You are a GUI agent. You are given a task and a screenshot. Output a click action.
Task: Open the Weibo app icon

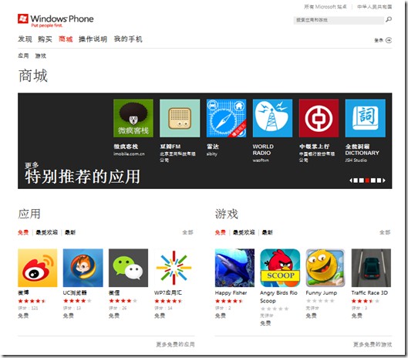[x=38, y=268]
